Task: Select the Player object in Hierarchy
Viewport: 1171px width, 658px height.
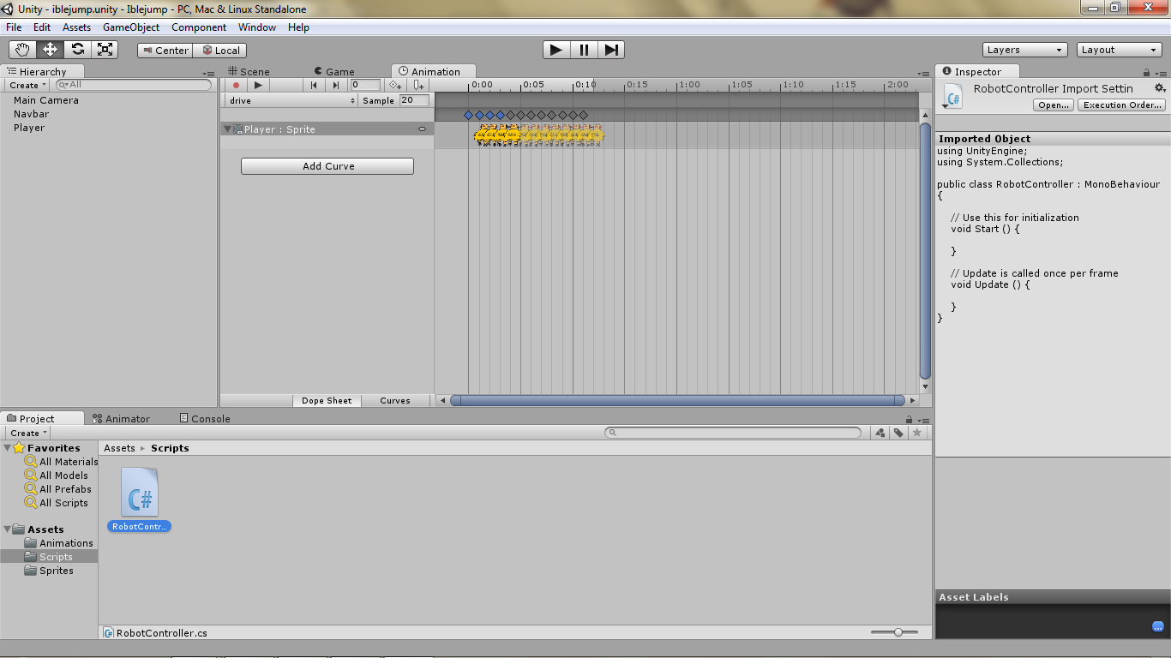Action: (31, 127)
